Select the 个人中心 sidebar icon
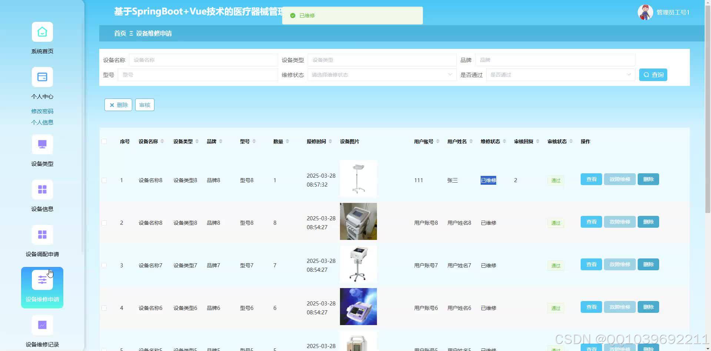711x351 pixels. [x=42, y=77]
